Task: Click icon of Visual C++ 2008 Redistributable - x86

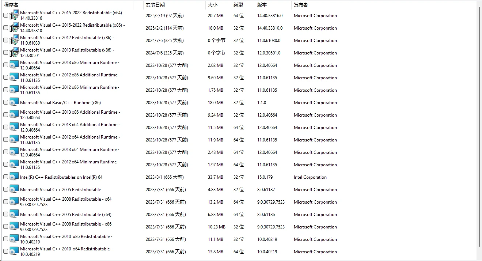Action: [x=14, y=227]
